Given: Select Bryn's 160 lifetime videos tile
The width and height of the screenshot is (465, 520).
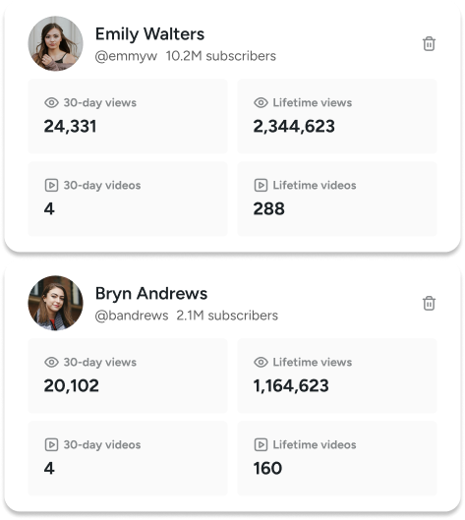Looking at the screenshot, I should (337, 458).
